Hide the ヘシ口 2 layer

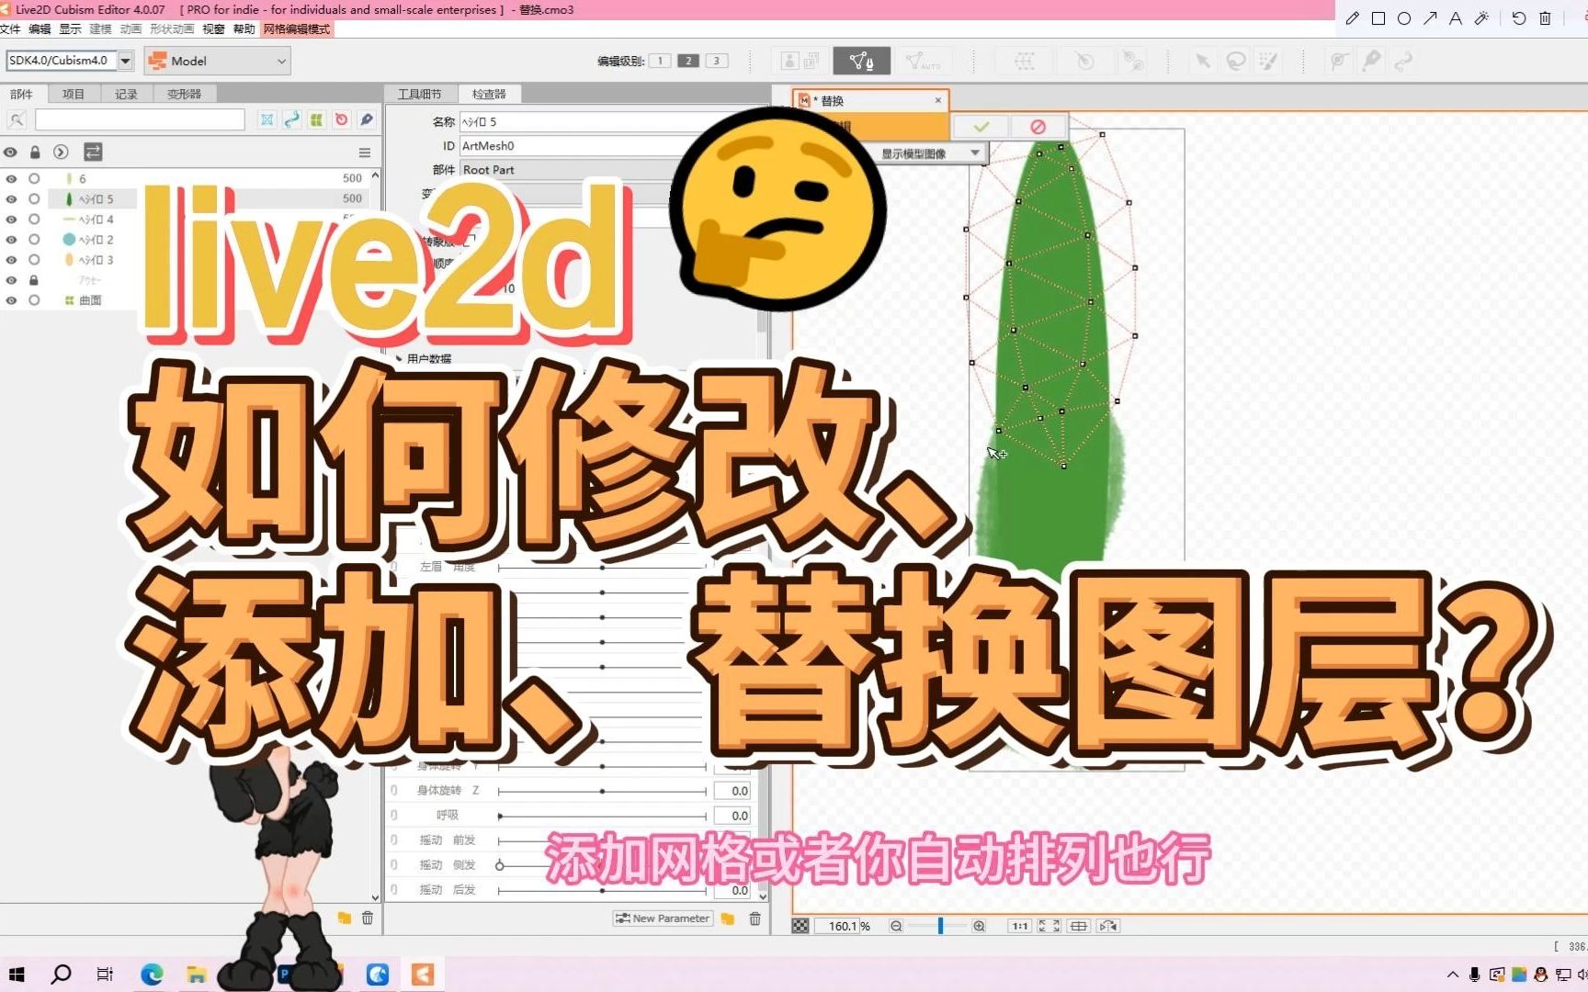tap(11, 240)
